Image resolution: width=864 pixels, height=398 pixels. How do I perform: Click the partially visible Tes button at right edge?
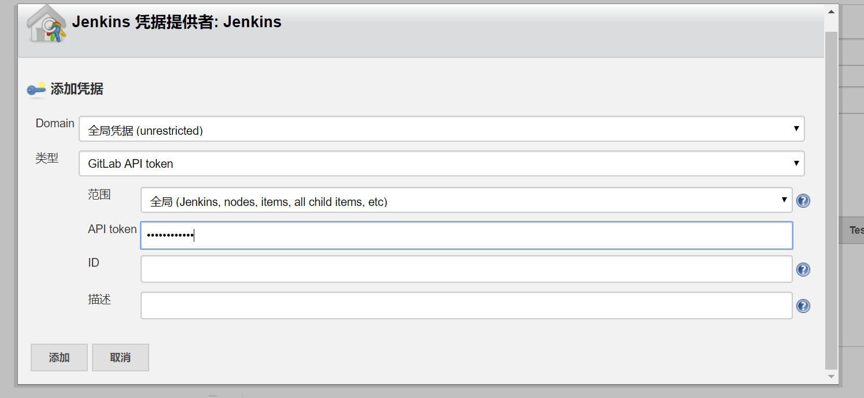click(x=855, y=230)
